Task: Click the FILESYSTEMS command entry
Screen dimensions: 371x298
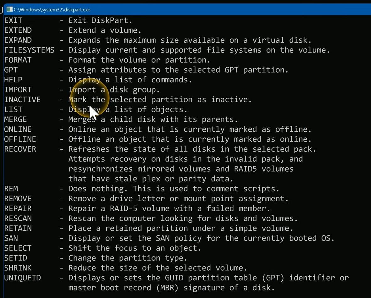Action: [x=29, y=50]
